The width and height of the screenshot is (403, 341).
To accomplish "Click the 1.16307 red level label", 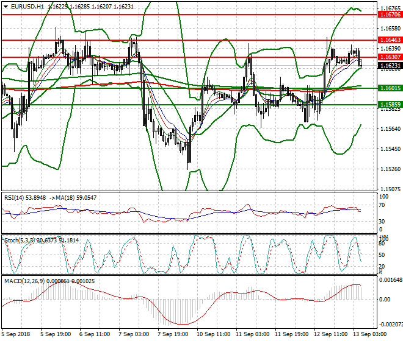I will coord(390,57).
